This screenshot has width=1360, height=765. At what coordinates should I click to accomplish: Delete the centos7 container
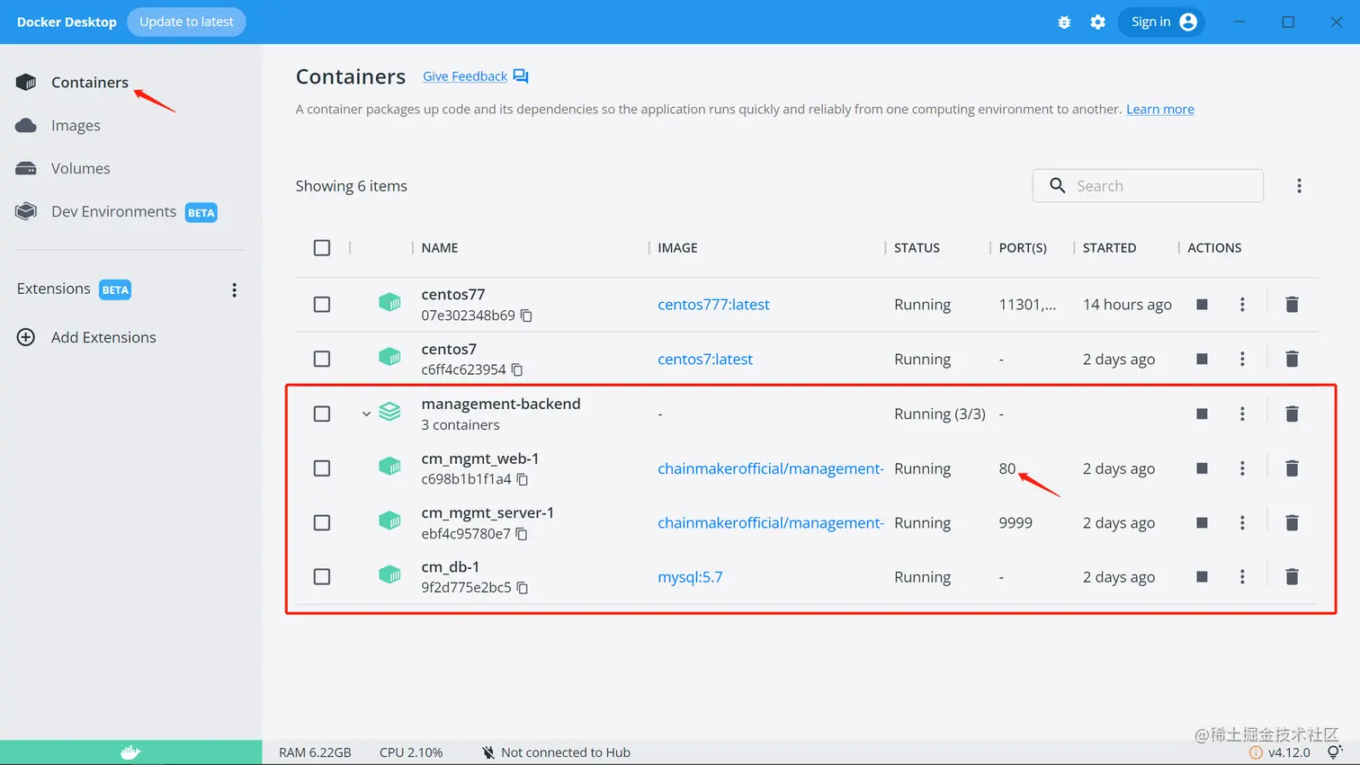(1292, 359)
